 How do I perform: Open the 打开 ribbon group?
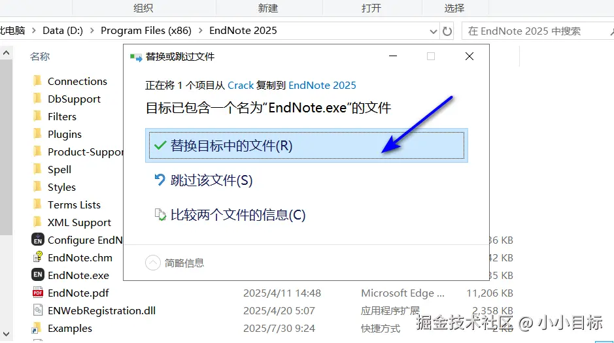(x=371, y=8)
